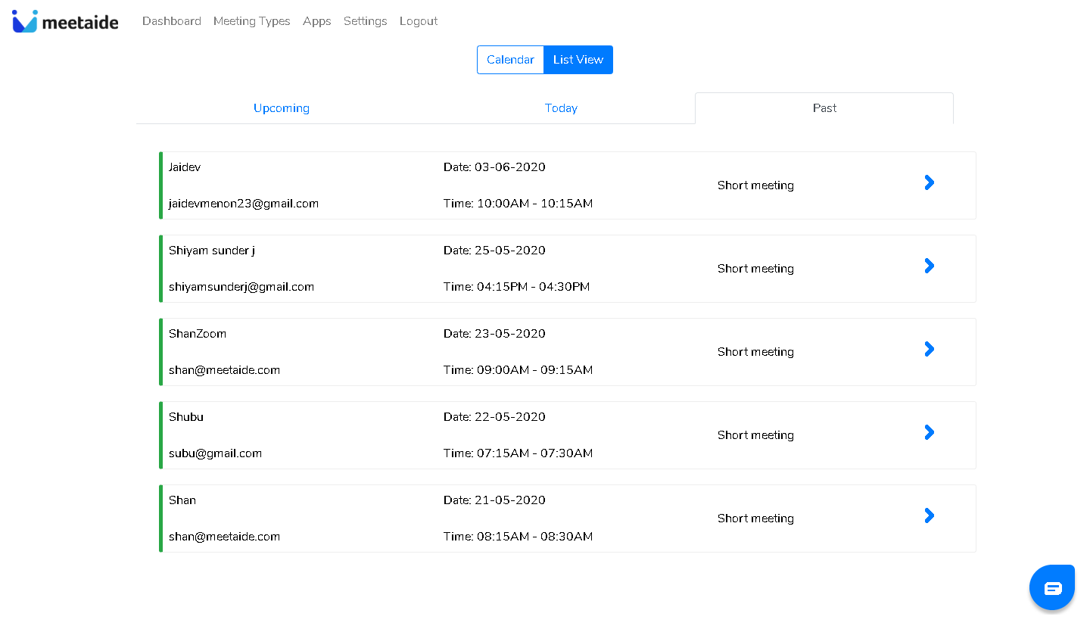Open the Apps menu item
The height and width of the screenshot is (626, 1090).
[x=317, y=21]
